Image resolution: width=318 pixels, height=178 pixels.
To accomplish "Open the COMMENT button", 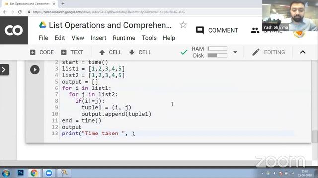I will 217,30.
